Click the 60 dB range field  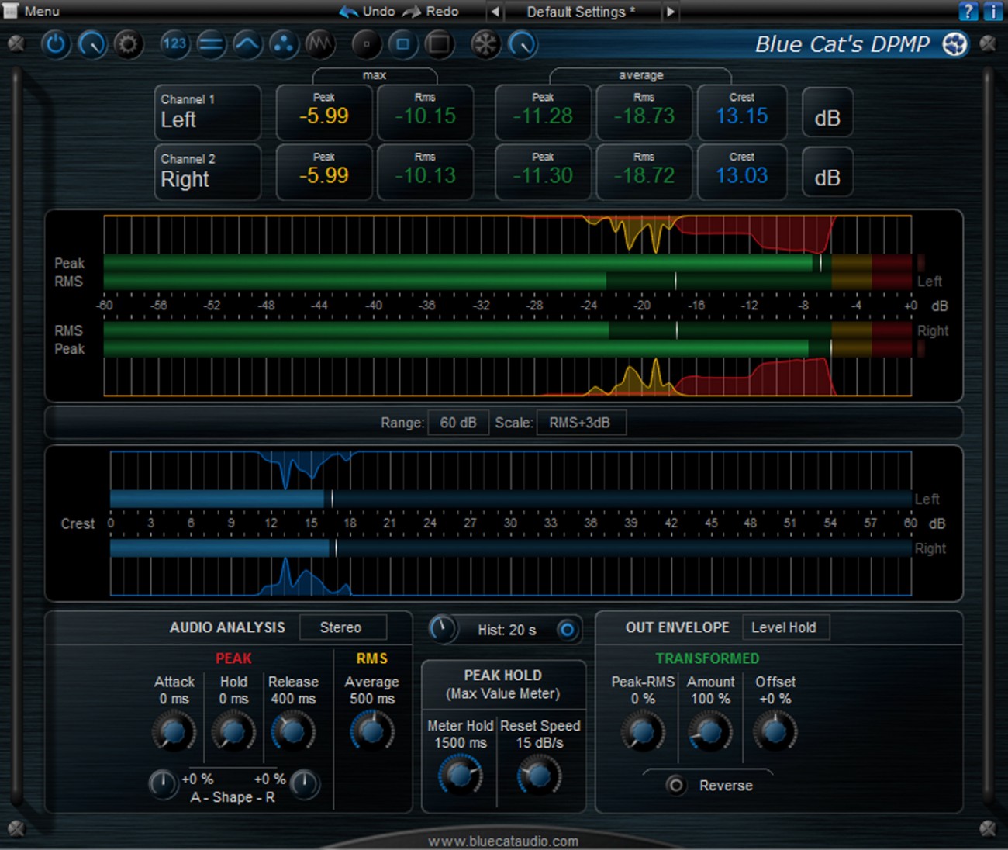point(458,423)
